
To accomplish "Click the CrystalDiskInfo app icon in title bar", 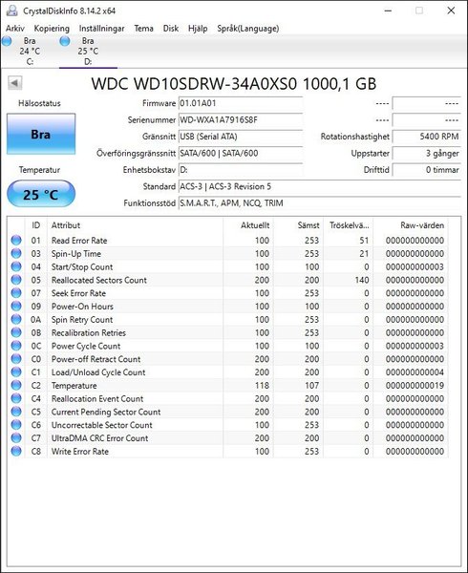I will click(x=12, y=11).
